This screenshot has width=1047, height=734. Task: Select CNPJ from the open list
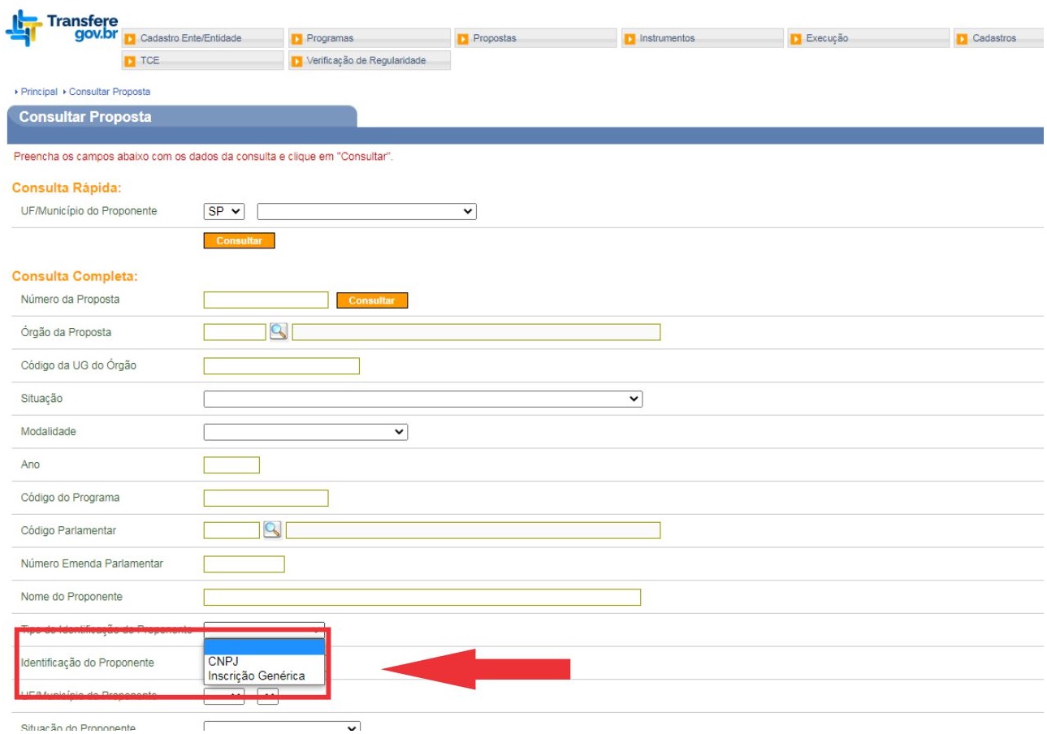223,661
